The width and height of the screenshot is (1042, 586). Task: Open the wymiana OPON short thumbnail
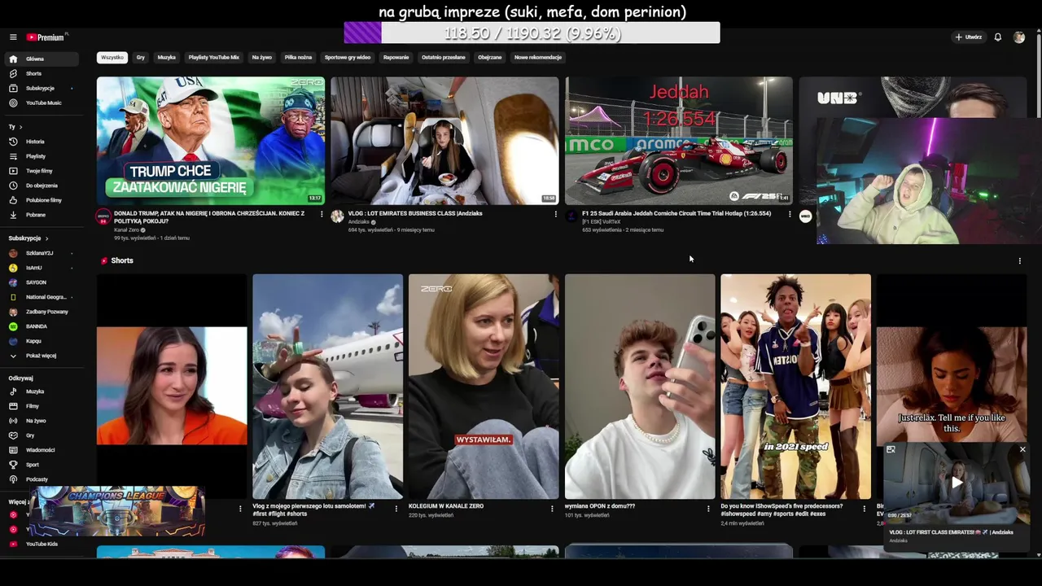coord(640,386)
